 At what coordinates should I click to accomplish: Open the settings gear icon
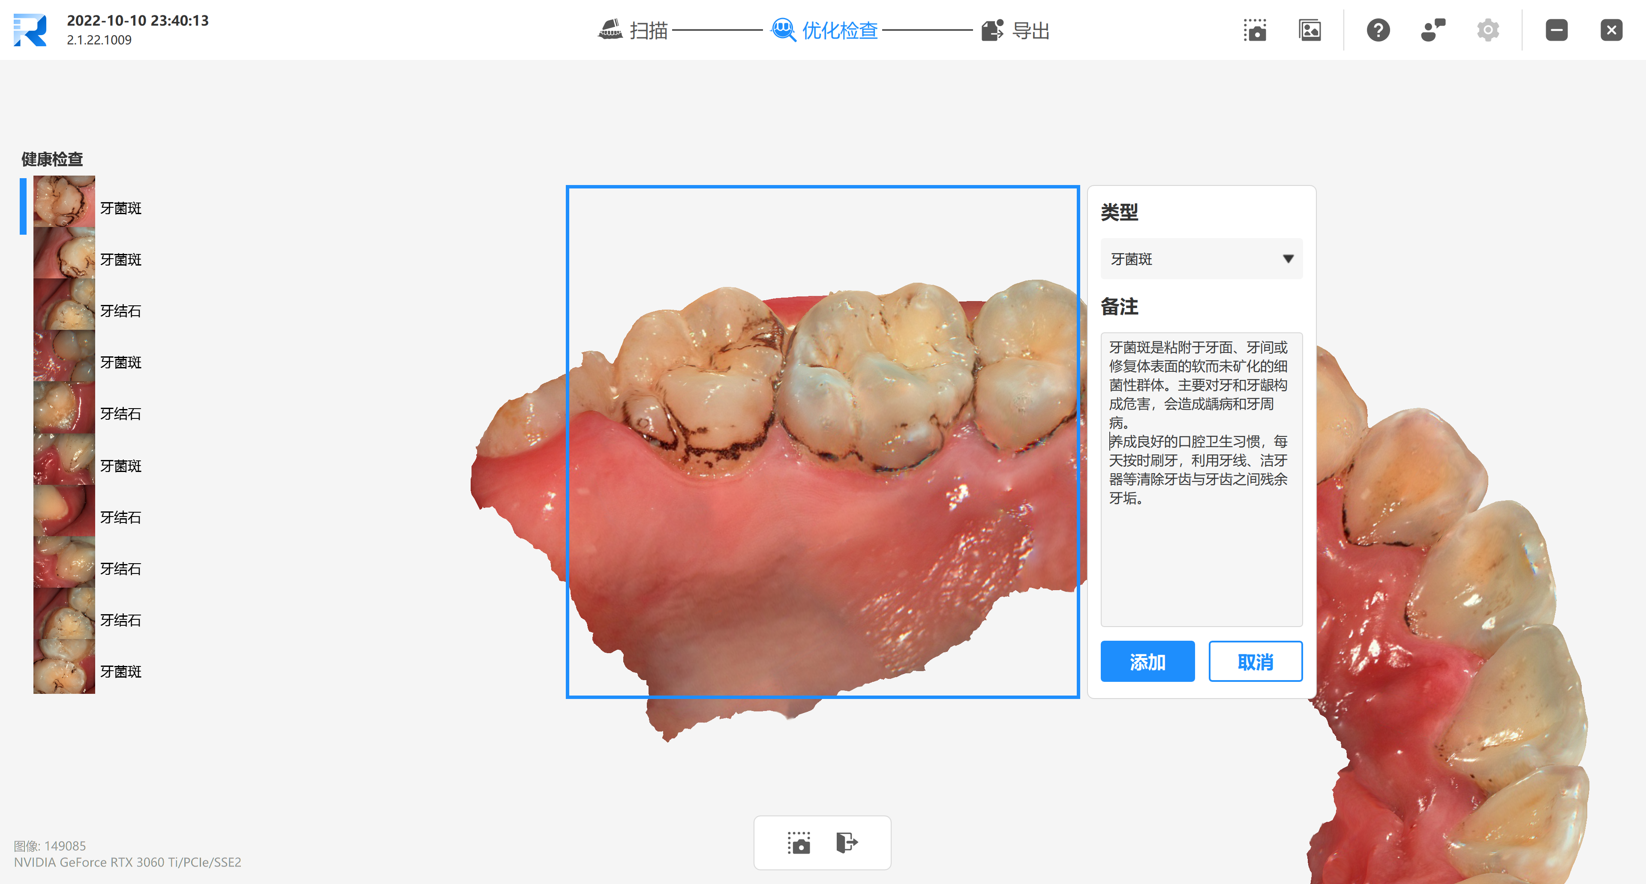(1488, 30)
